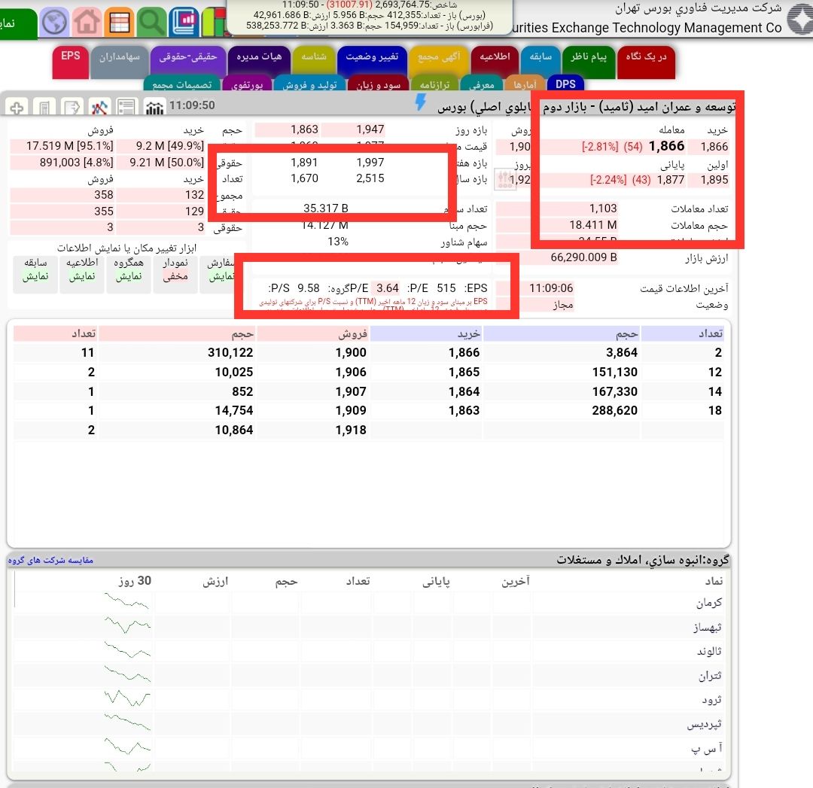813x788 pixels.
Task: Open the پیام ناظر tab
Action: coord(589,62)
